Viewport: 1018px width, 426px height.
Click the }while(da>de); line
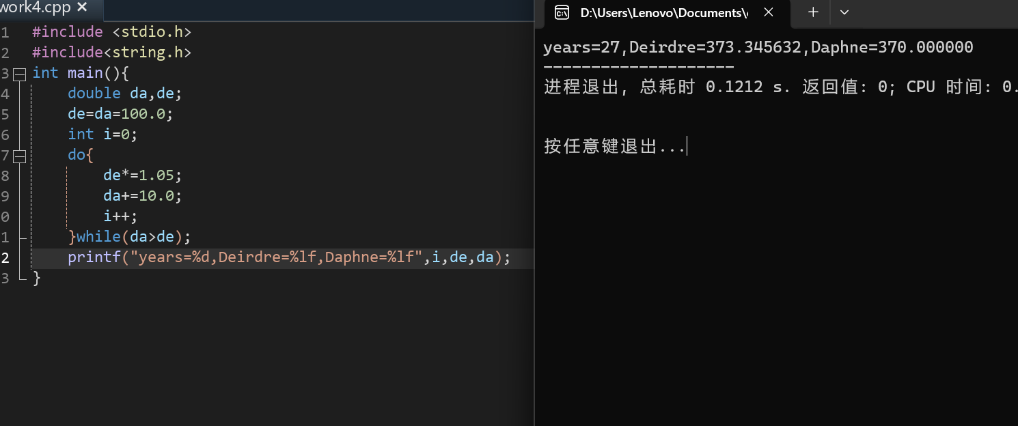point(130,237)
